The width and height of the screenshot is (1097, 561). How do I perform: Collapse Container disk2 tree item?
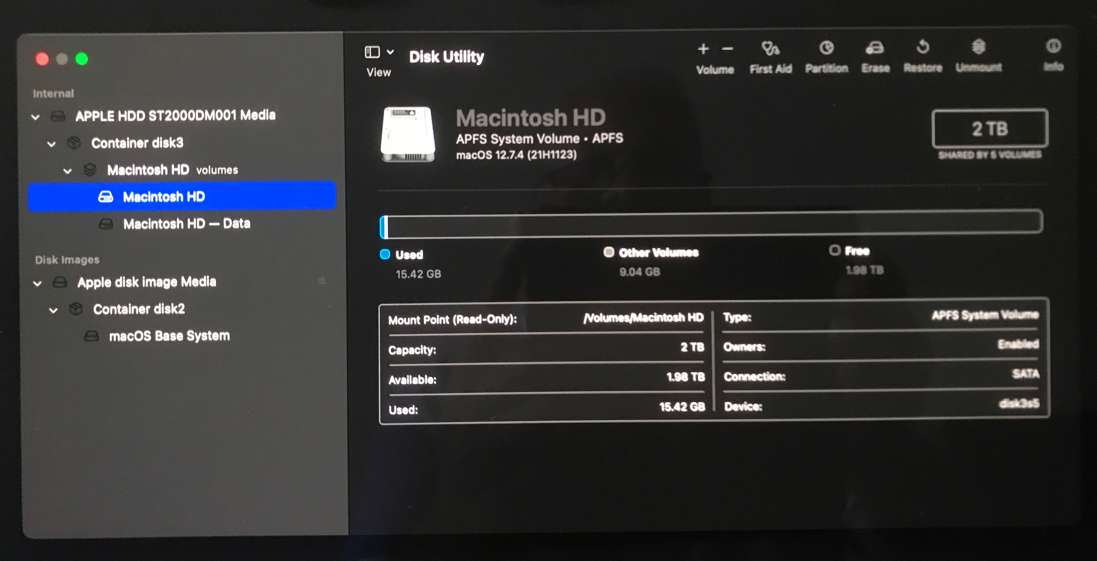click(x=53, y=310)
